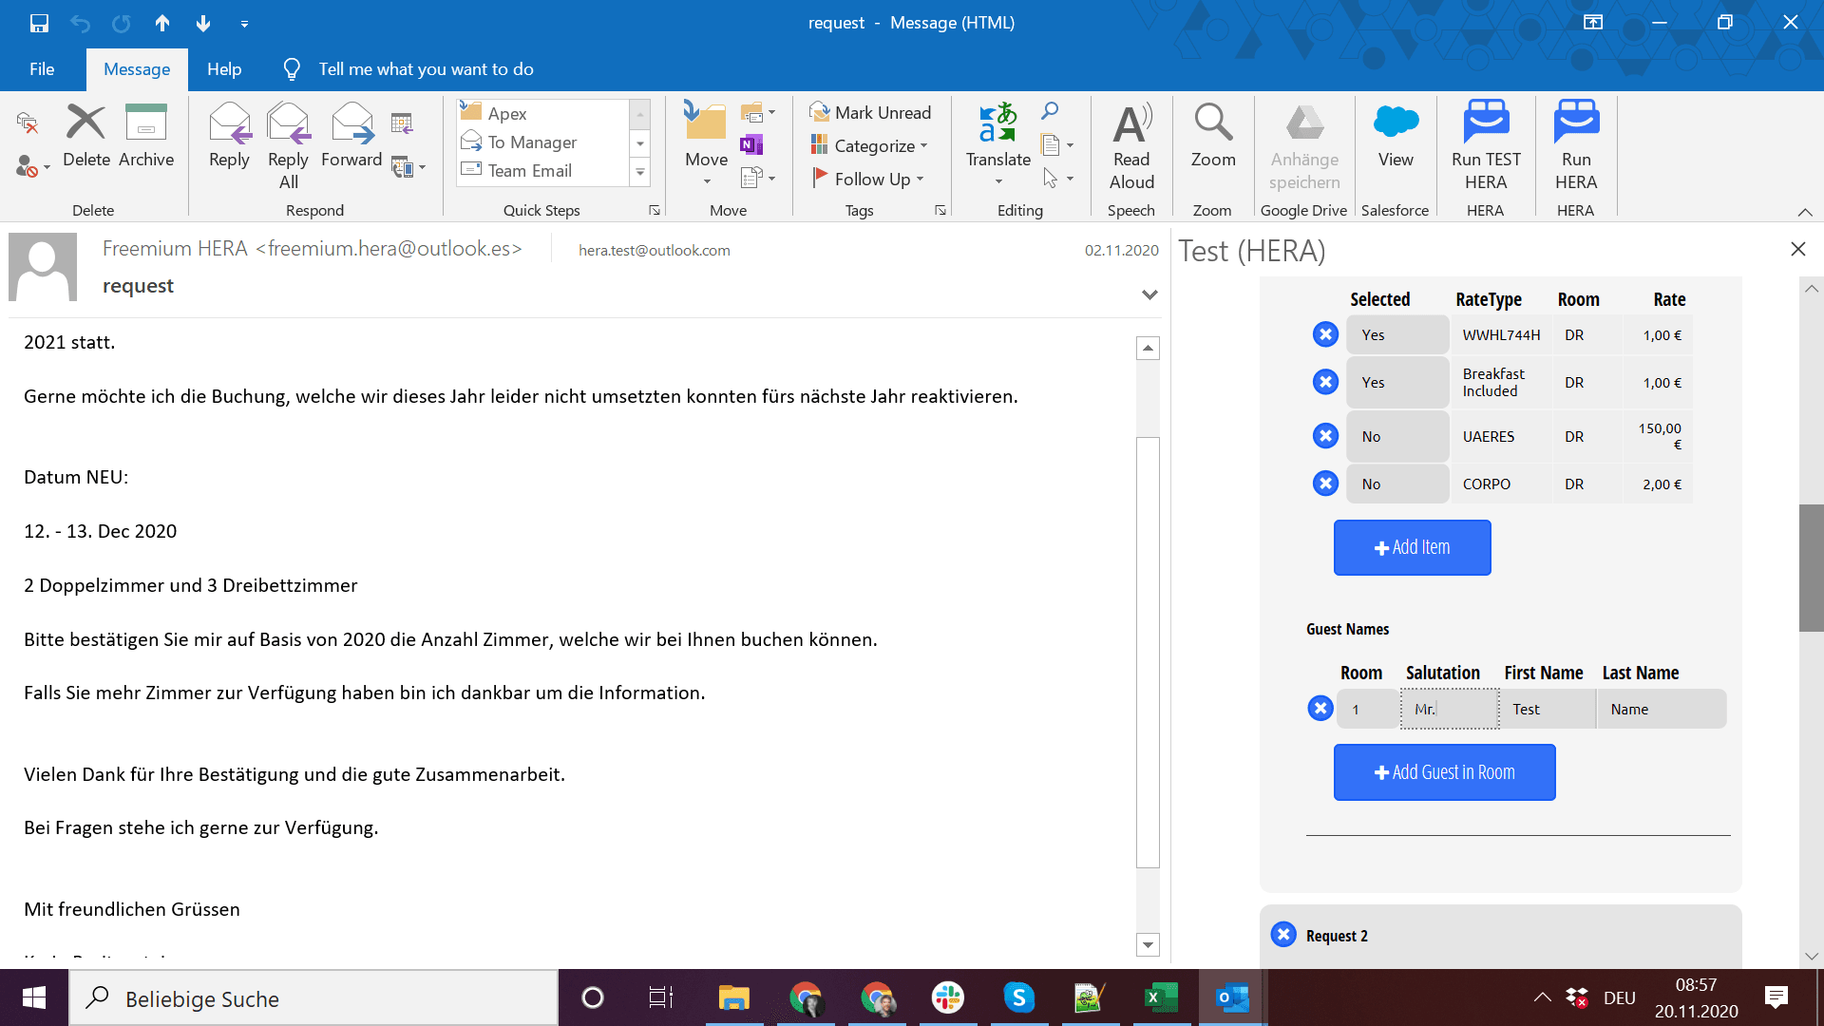
Task: Open the Categorize dropdown
Action: pyautogui.click(x=869, y=145)
